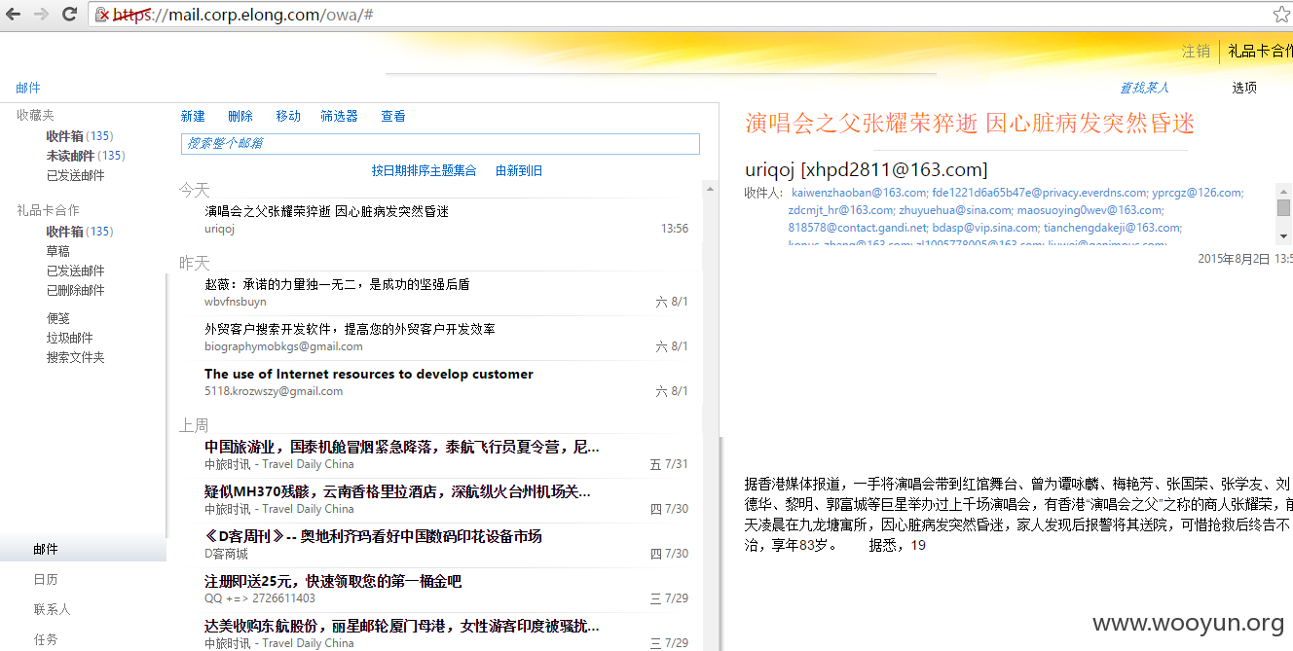The image size is (1293, 651).
Task: Create a new message with 新建
Action: point(193,116)
